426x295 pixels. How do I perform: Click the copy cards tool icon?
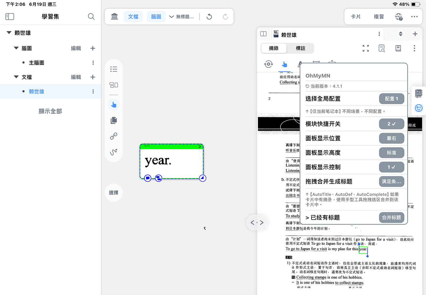point(114,120)
